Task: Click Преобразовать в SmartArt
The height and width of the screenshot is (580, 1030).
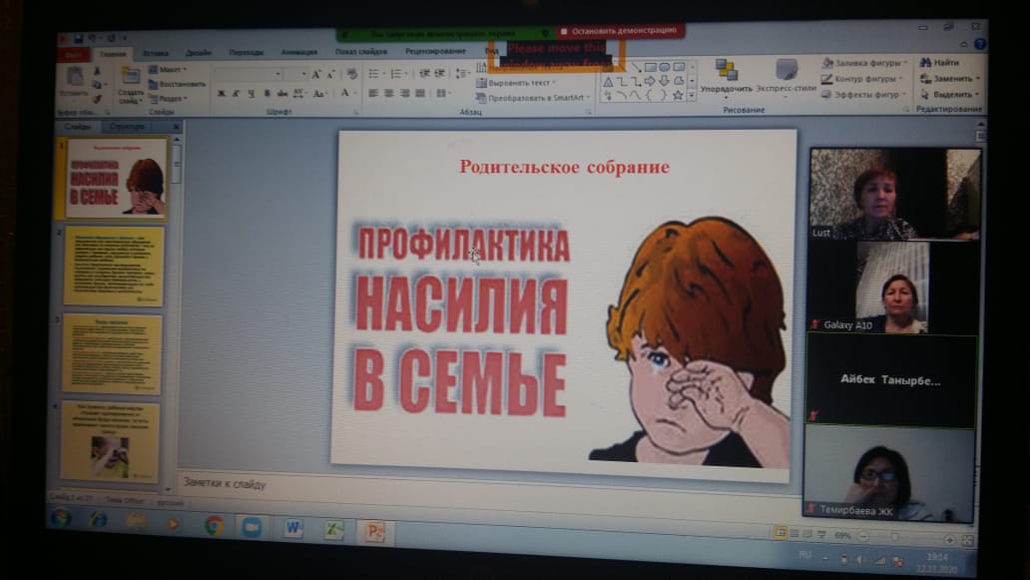Action: tap(533, 98)
